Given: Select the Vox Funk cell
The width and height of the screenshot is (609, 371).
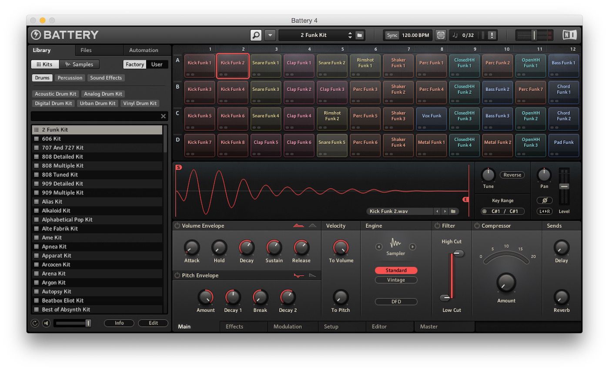Looking at the screenshot, I should [x=431, y=119].
